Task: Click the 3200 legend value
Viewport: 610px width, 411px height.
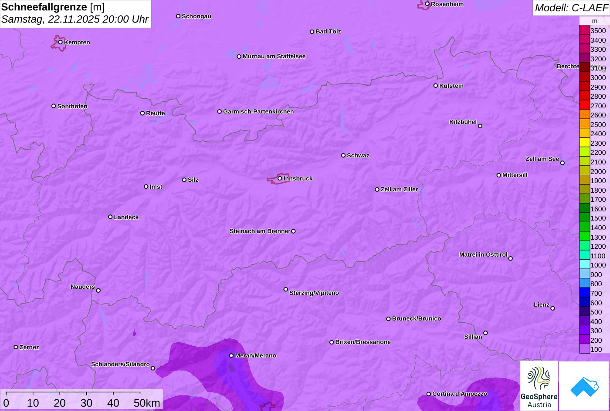Action: coord(598,59)
